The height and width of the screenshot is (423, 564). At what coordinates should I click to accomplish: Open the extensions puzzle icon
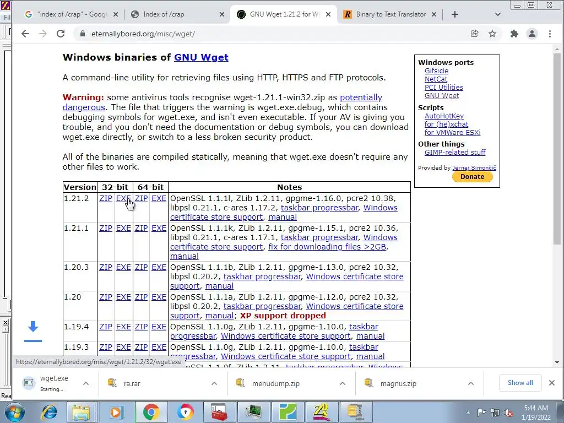click(x=514, y=34)
